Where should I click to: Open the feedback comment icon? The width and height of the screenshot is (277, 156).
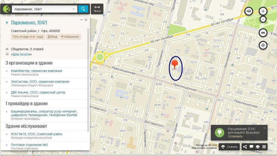[251, 147]
